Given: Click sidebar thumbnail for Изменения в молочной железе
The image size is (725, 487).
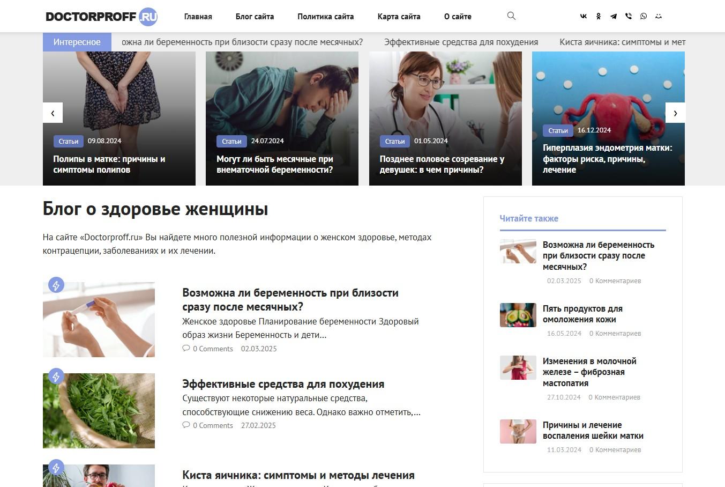Looking at the screenshot, I should pyautogui.click(x=518, y=367).
